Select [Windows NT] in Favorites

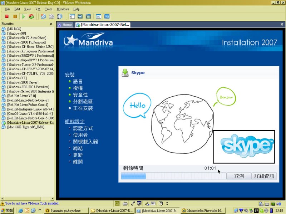pyautogui.click(x=17, y=78)
